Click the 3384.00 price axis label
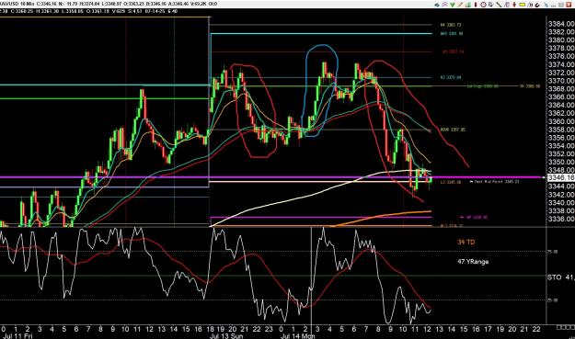 (x=561, y=24)
